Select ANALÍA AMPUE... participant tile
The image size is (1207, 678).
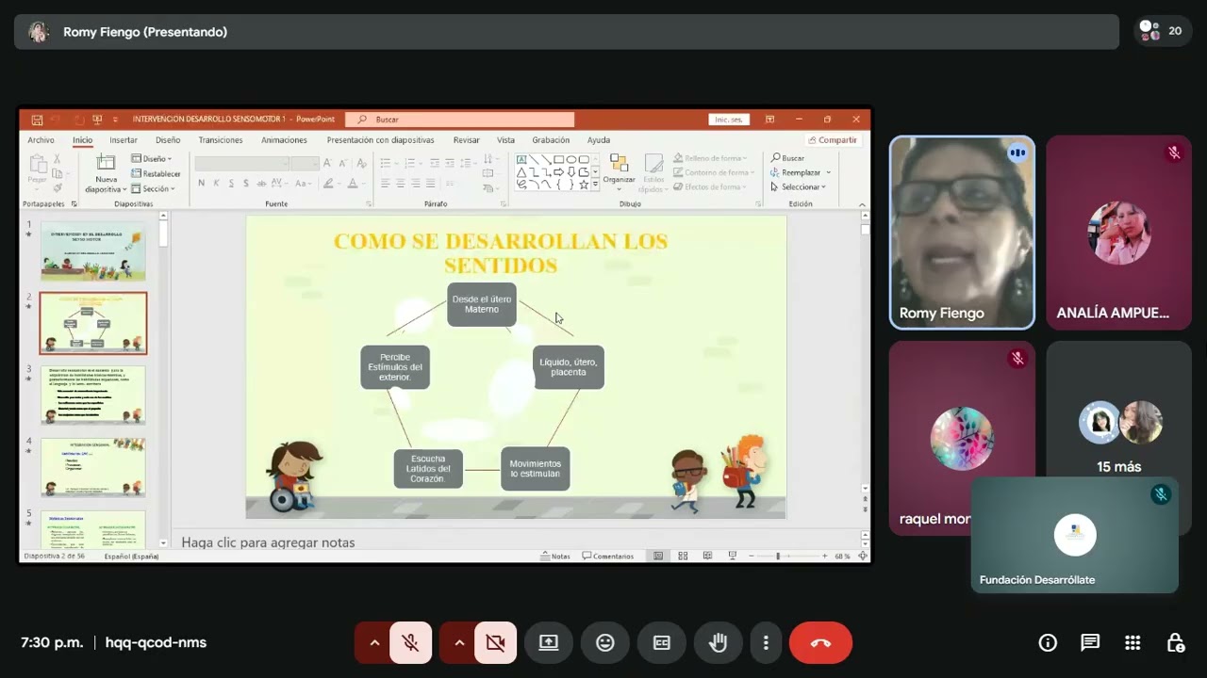1118,233
